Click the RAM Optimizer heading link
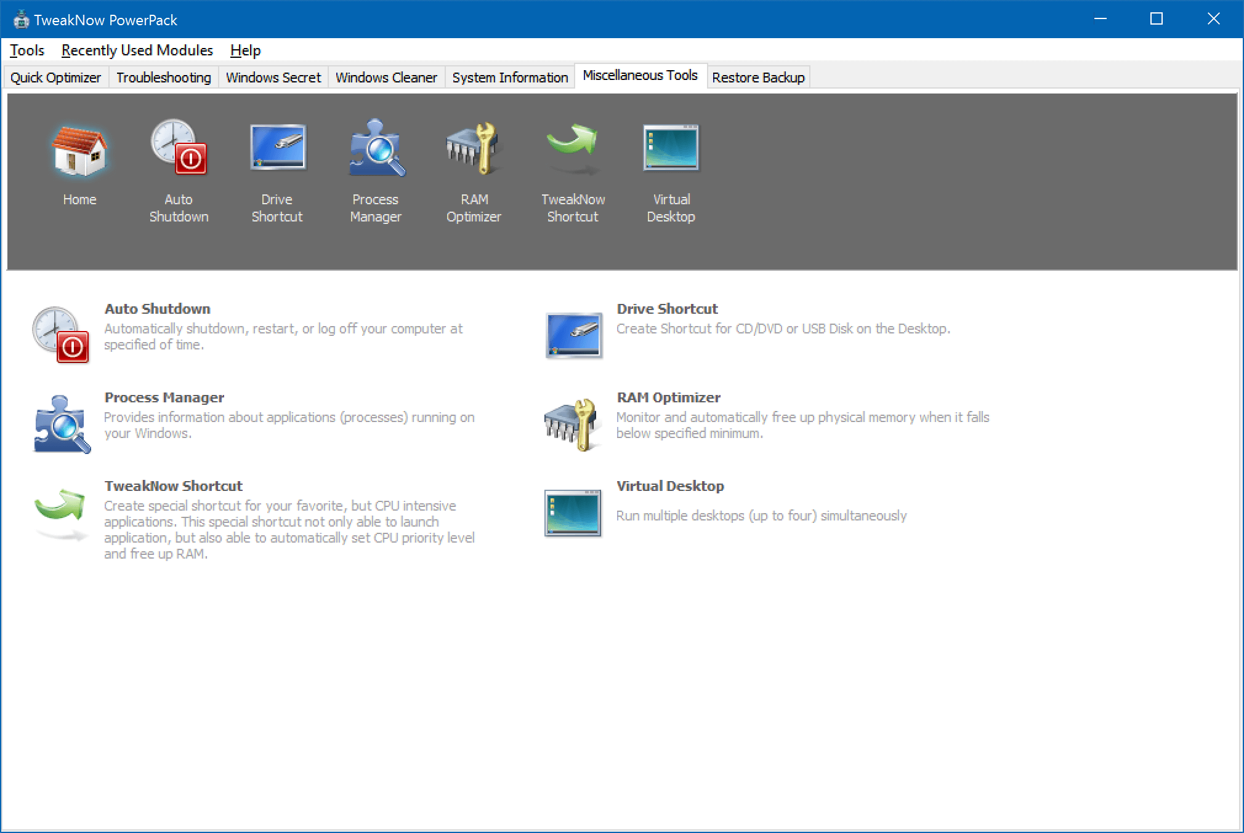 pos(669,397)
